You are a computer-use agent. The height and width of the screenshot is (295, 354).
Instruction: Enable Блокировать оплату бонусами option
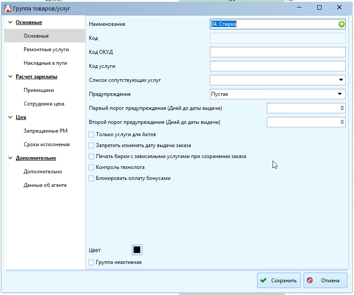point(92,178)
